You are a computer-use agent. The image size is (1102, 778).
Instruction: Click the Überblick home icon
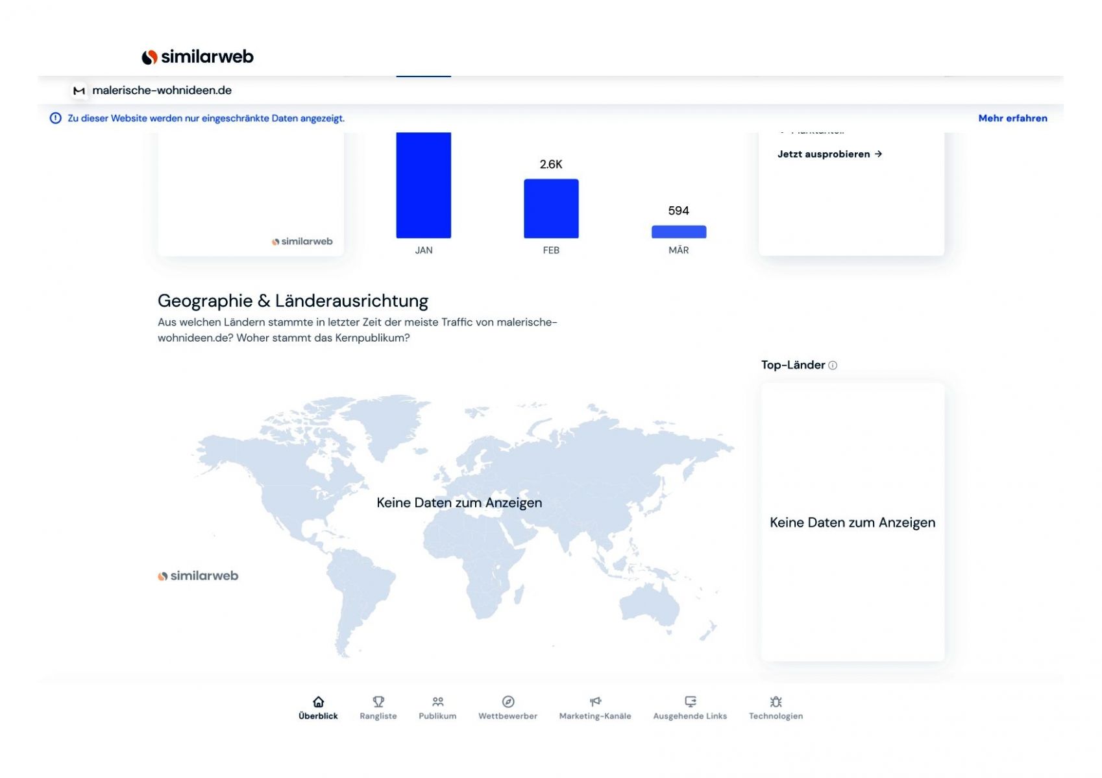[318, 701]
